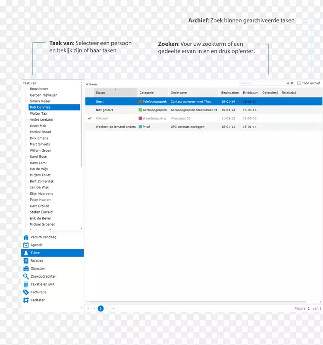Open the Objecten building icon
323x345 pixels.
pos(26,269)
